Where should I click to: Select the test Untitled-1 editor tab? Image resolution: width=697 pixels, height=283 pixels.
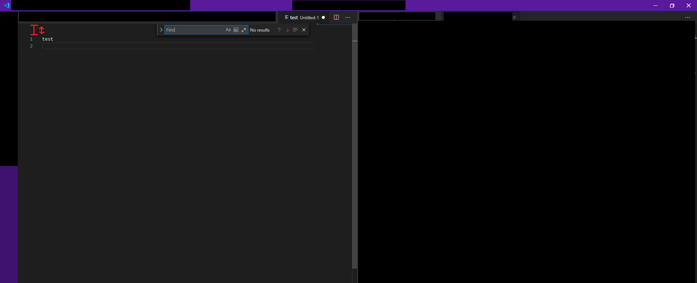304,17
